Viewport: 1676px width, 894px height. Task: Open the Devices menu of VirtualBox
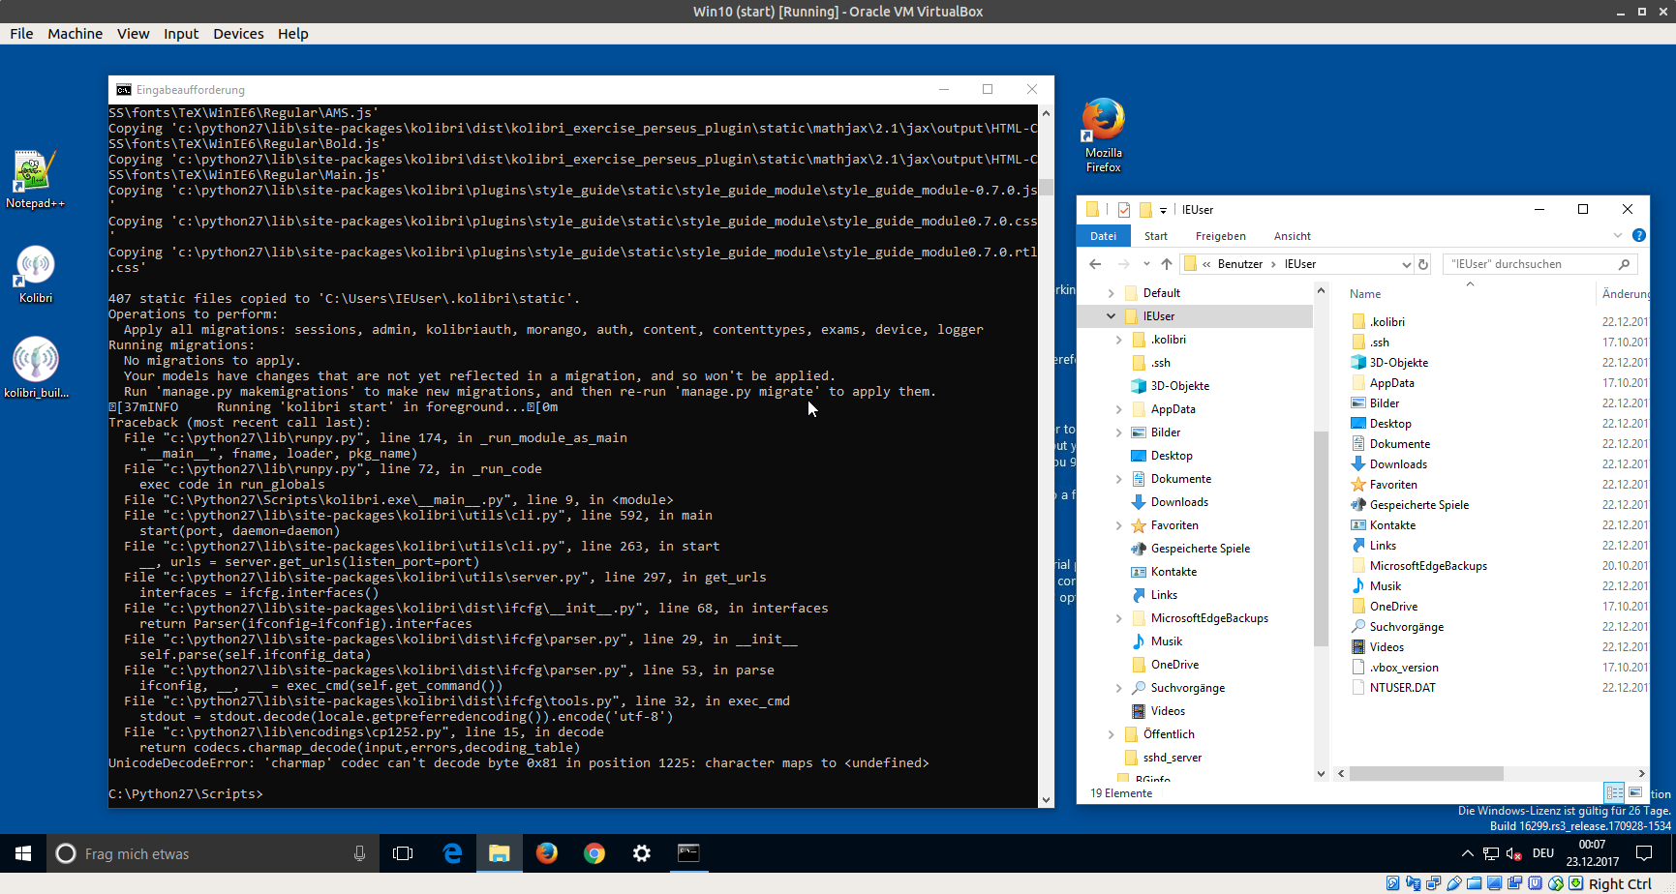[237, 33]
